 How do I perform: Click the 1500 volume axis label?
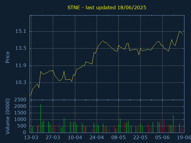[20, 113]
